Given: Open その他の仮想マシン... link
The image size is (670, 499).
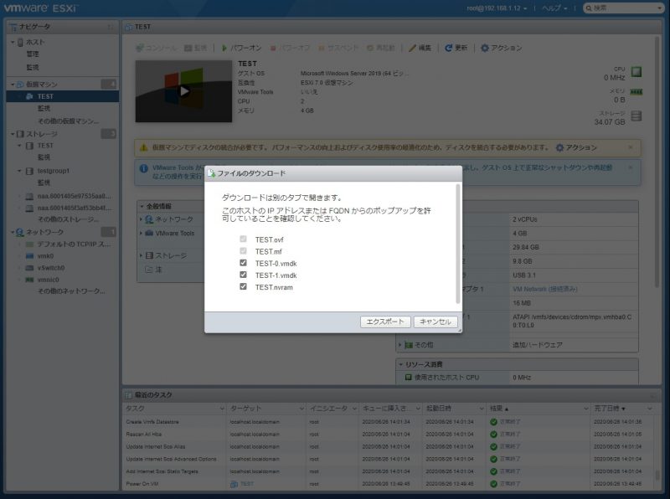Looking at the screenshot, I should click(x=69, y=121).
